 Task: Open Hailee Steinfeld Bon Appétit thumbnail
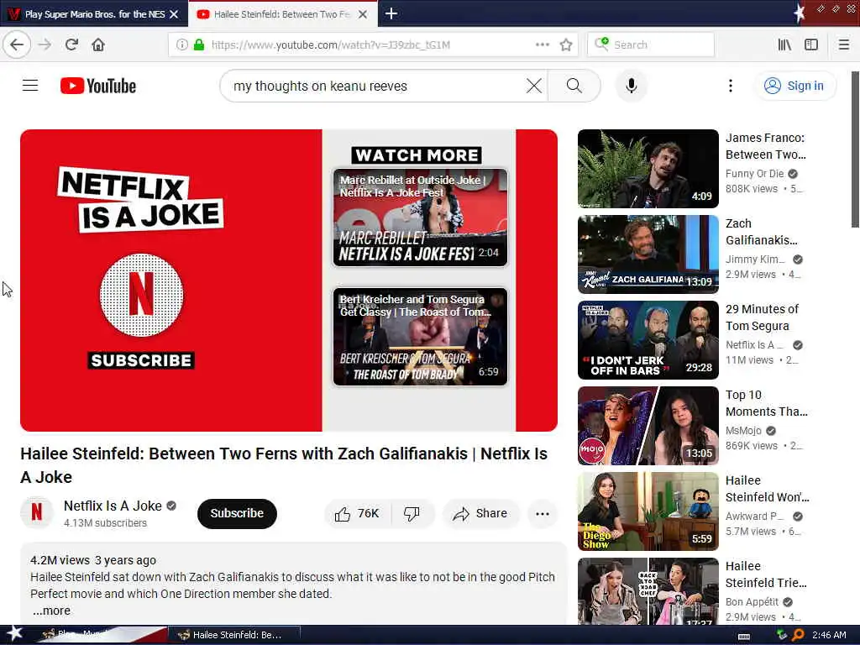coord(648,591)
